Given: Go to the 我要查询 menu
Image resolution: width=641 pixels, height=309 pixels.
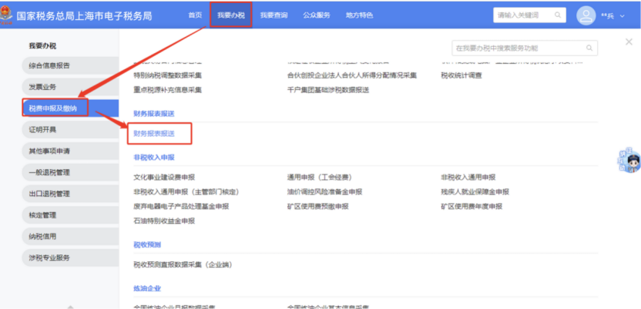Looking at the screenshot, I should 272,15.
